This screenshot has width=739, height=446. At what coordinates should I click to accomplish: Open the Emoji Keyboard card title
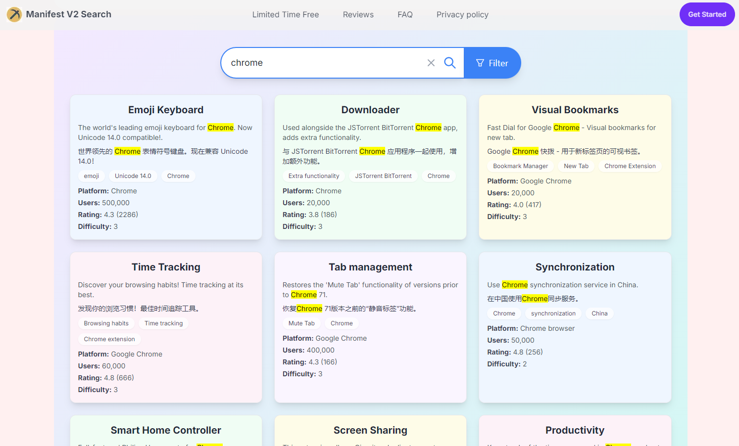(166, 110)
